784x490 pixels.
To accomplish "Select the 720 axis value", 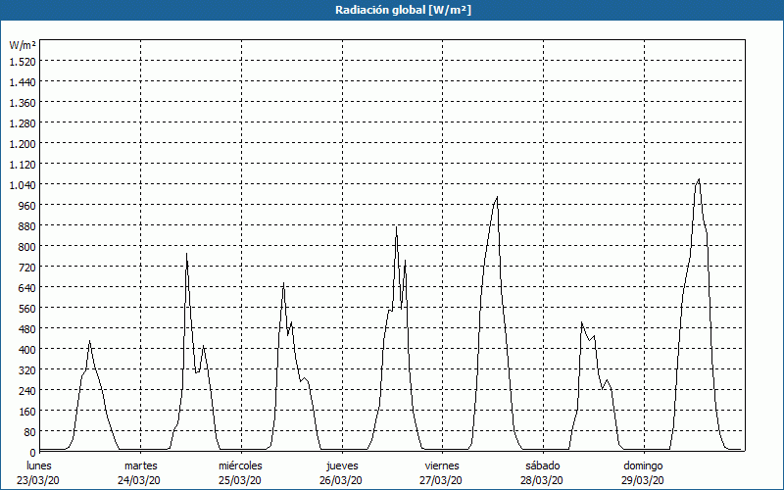I will click(x=27, y=267).
